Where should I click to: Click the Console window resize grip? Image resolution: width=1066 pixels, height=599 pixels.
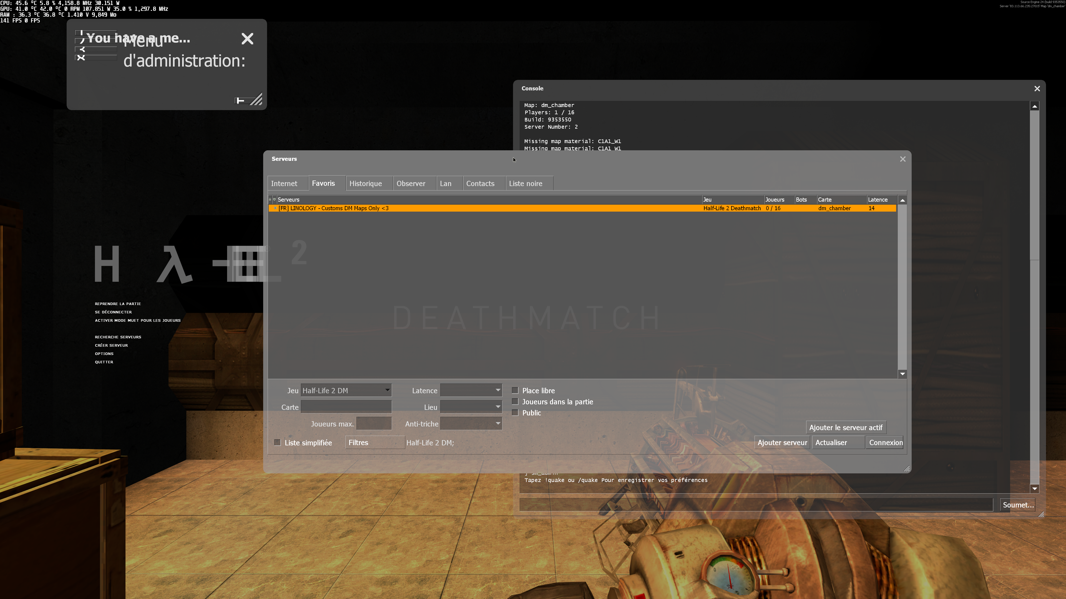click(1041, 514)
